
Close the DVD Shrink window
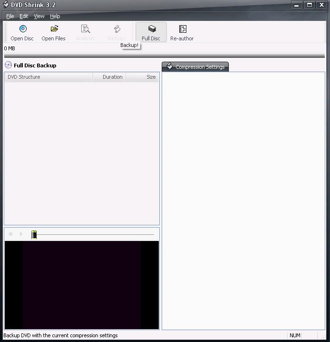pyautogui.click(x=322, y=5)
